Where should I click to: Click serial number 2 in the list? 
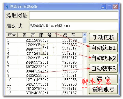(x=8, y=45)
